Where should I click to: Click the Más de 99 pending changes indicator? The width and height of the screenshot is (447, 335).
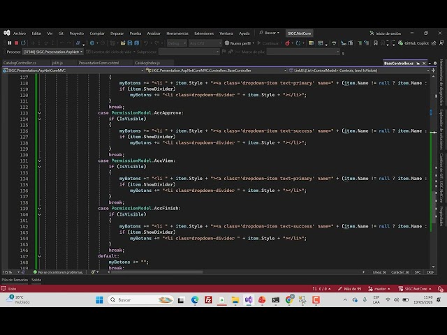349,289
